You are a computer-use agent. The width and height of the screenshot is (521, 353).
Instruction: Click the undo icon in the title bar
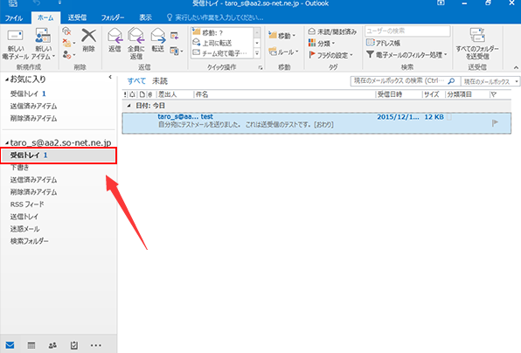(38, 3)
